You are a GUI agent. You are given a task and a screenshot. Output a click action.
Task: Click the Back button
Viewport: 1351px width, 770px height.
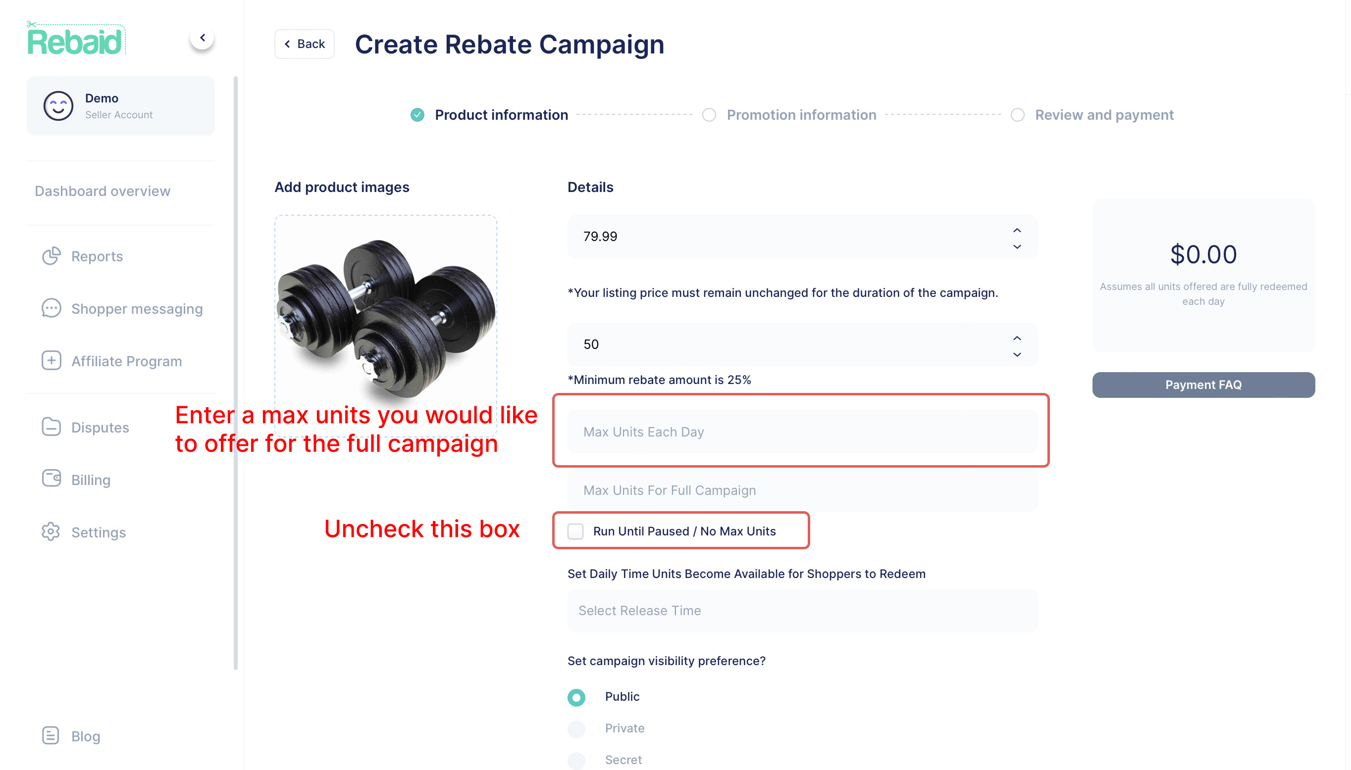pos(304,44)
